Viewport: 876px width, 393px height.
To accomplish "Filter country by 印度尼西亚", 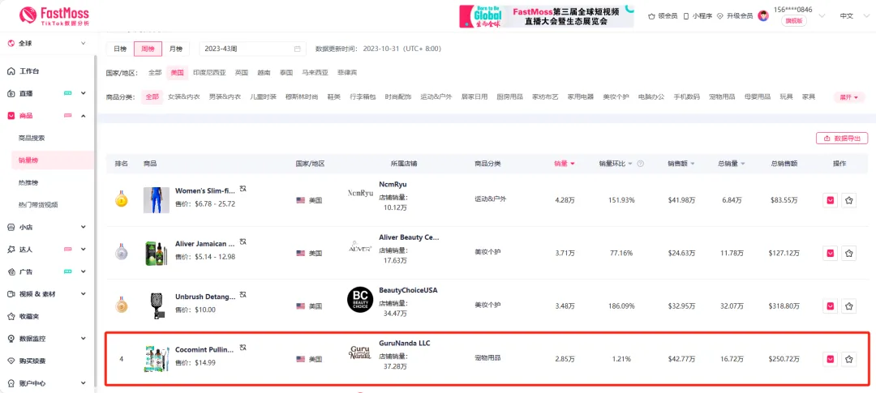I will [209, 73].
